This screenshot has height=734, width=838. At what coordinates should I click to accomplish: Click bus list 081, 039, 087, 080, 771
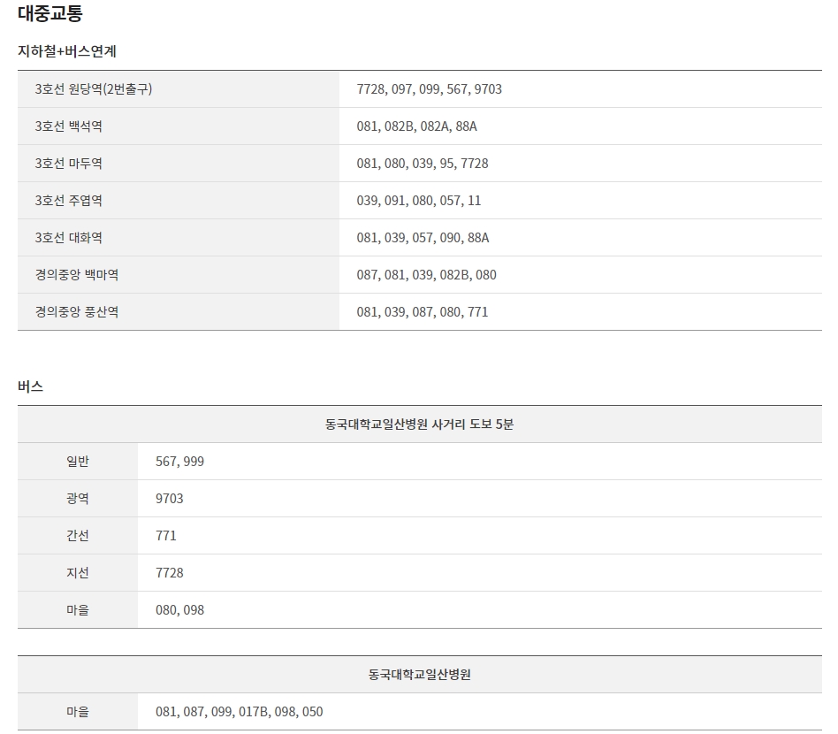423,312
